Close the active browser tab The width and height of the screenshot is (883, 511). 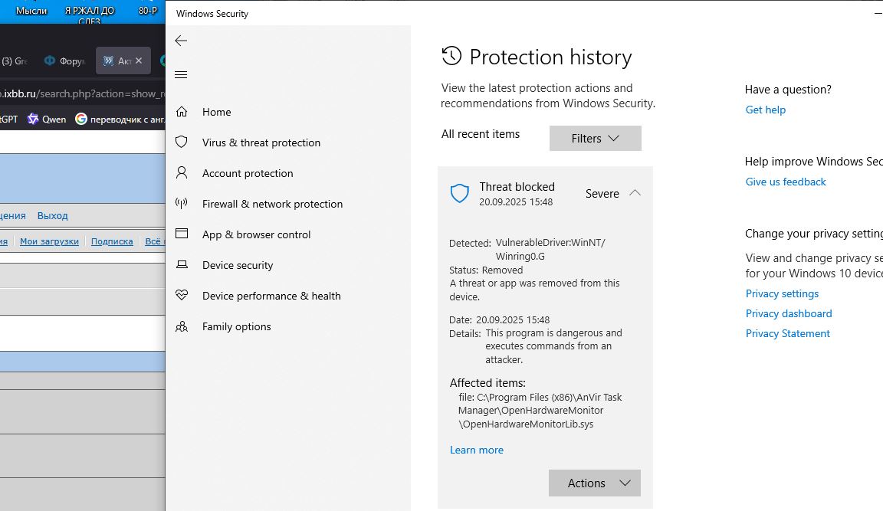[x=139, y=61]
